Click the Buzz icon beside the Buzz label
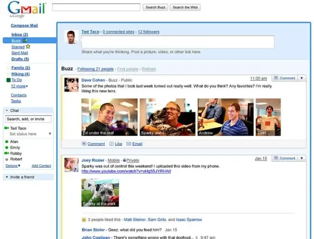This screenshot has width=314, height=239. tap(25, 41)
